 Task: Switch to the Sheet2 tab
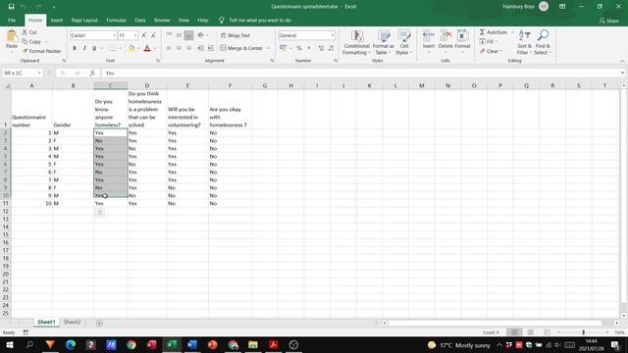(x=72, y=323)
